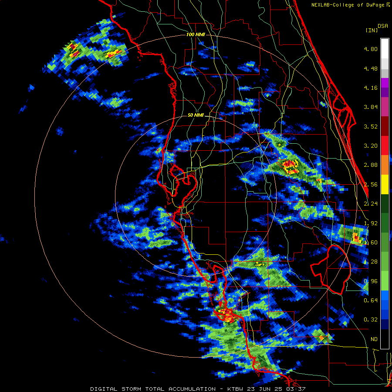Pick the orange swatch in the legend
This screenshot has width=392, height=392.
point(385,165)
